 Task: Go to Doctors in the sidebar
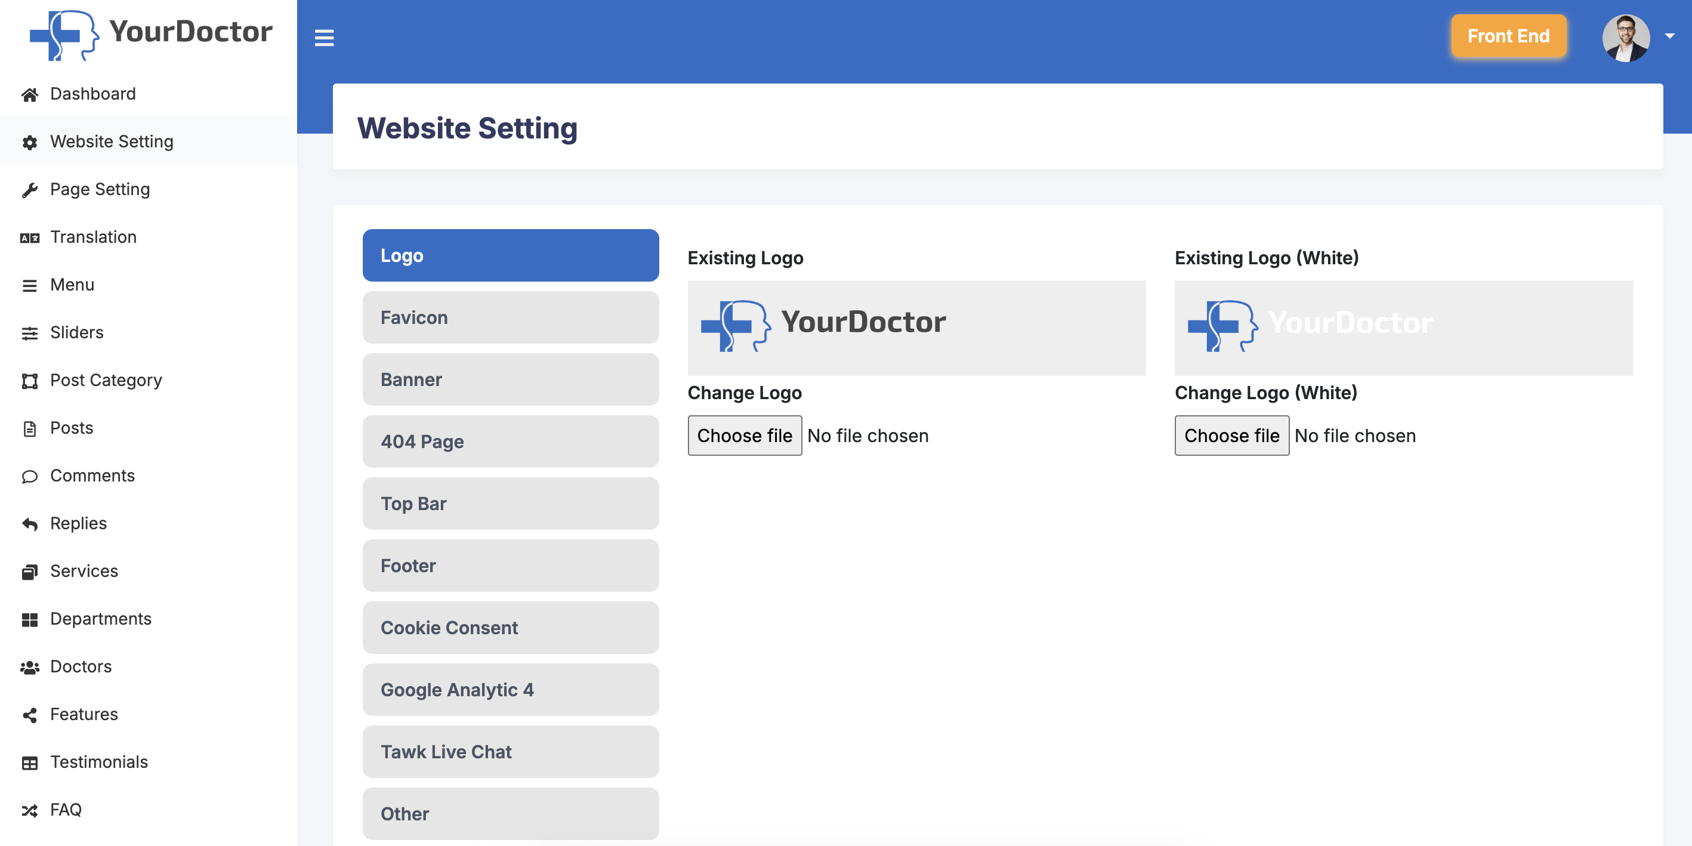tap(81, 668)
